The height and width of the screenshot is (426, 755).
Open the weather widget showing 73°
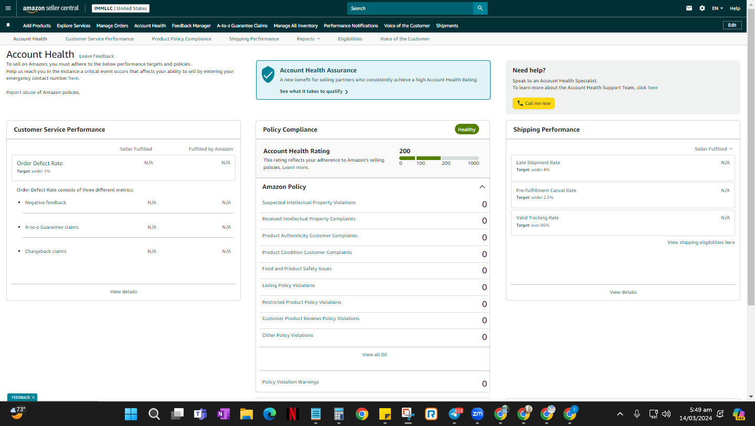pos(18,412)
